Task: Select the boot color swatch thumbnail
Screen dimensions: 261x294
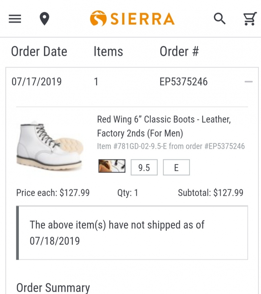Action: pos(112,166)
